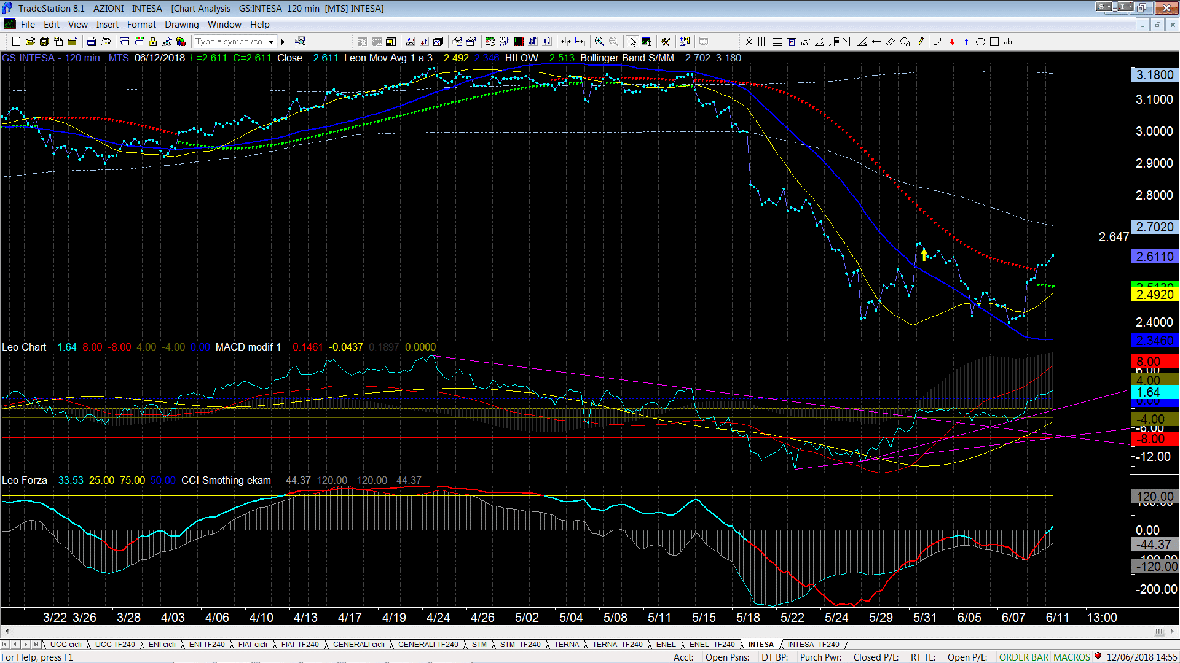The image size is (1180, 663).
Task: Switch to the INTESA_TF240 tab
Action: click(814, 645)
